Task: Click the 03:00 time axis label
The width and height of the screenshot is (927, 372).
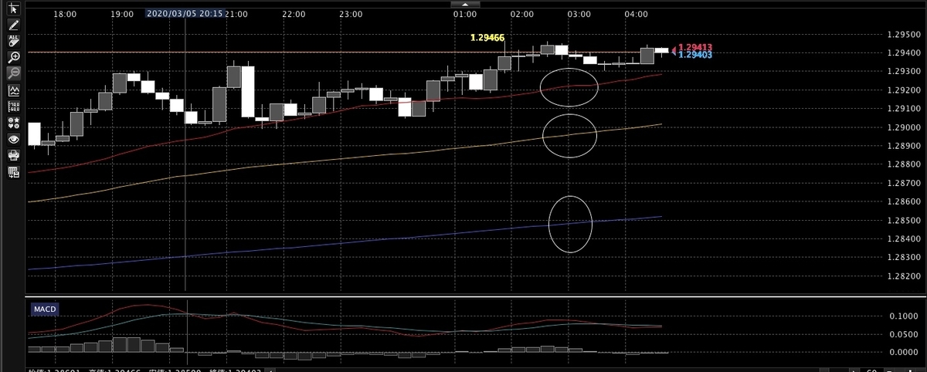Action: pyautogui.click(x=579, y=15)
